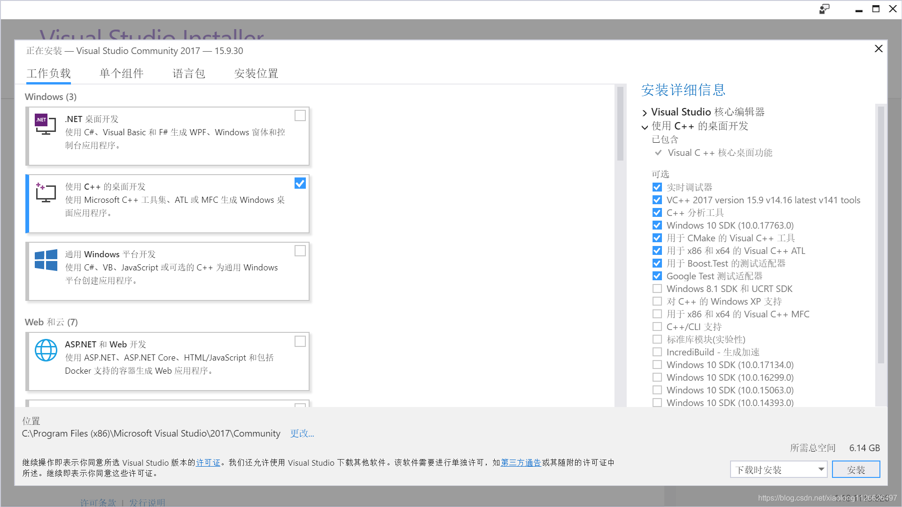Click the 更改... location link
The width and height of the screenshot is (902, 507).
click(302, 433)
